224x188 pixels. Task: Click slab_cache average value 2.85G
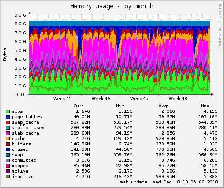168,133
